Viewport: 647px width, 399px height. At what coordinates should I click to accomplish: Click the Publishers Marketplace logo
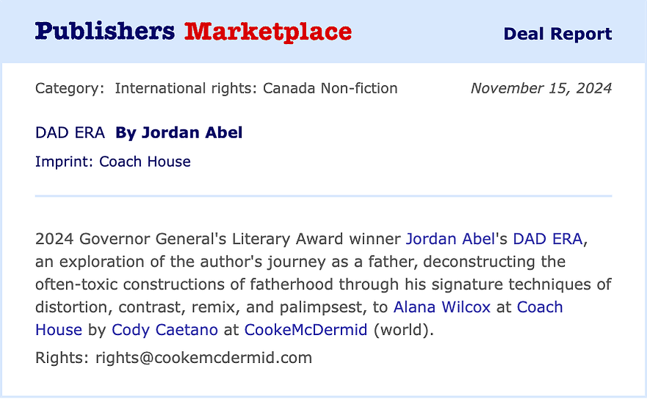[193, 32]
